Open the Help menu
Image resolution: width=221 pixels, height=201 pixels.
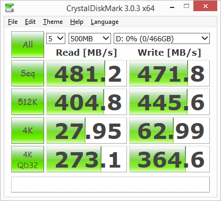tap(76, 22)
